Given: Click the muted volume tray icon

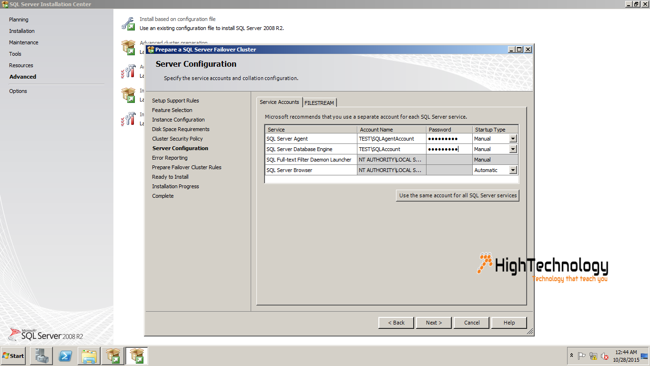Looking at the screenshot, I should [605, 356].
